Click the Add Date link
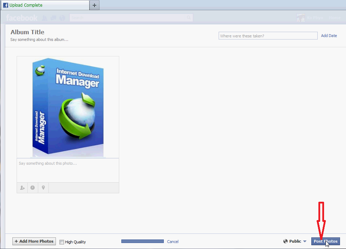 click(x=329, y=36)
